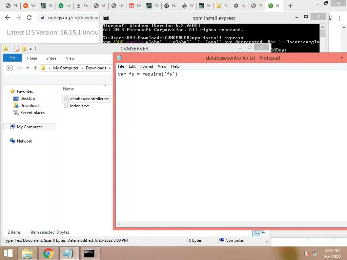Go forward in Explorer navigation

coord(19,68)
